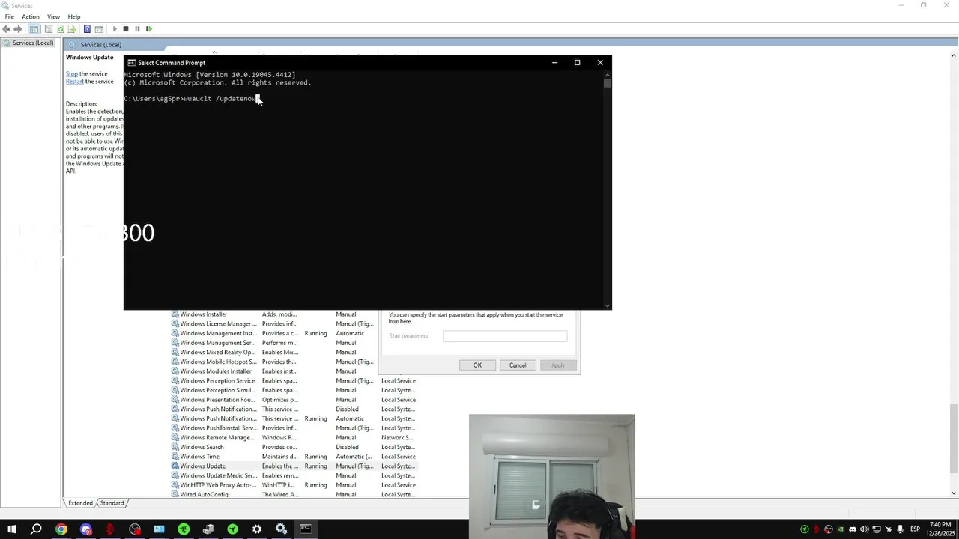Click Cancel in the properties dialog

pyautogui.click(x=518, y=365)
